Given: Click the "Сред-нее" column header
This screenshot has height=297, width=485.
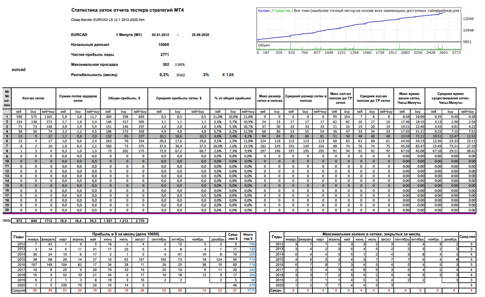Looking at the screenshot, I should click(x=467, y=237).
